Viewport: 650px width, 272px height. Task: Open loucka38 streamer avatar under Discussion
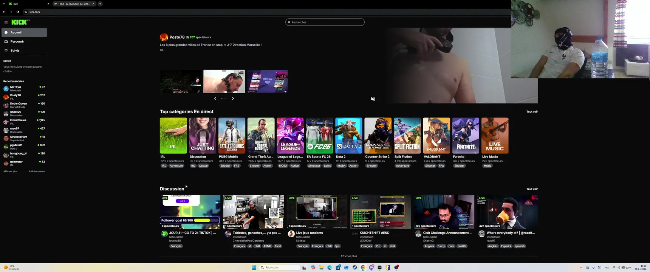164,234
